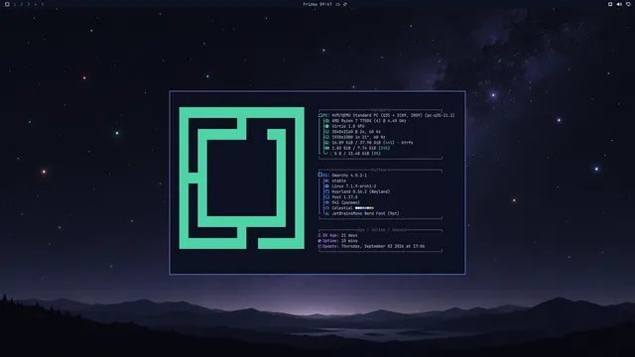Click the 1920x1080 in 21" display line
Viewport: 635px width, 357px height.
tap(358, 137)
